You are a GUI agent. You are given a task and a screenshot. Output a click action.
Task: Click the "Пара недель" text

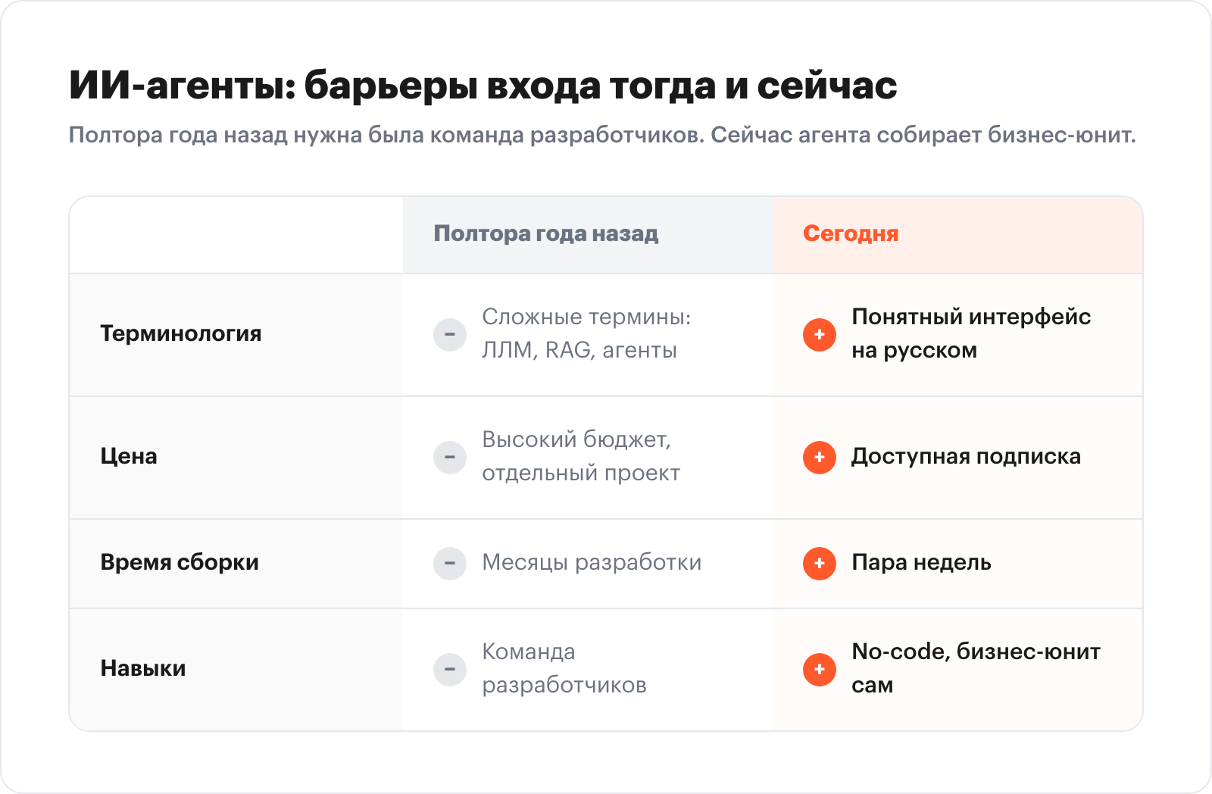click(x=921, y=563)
